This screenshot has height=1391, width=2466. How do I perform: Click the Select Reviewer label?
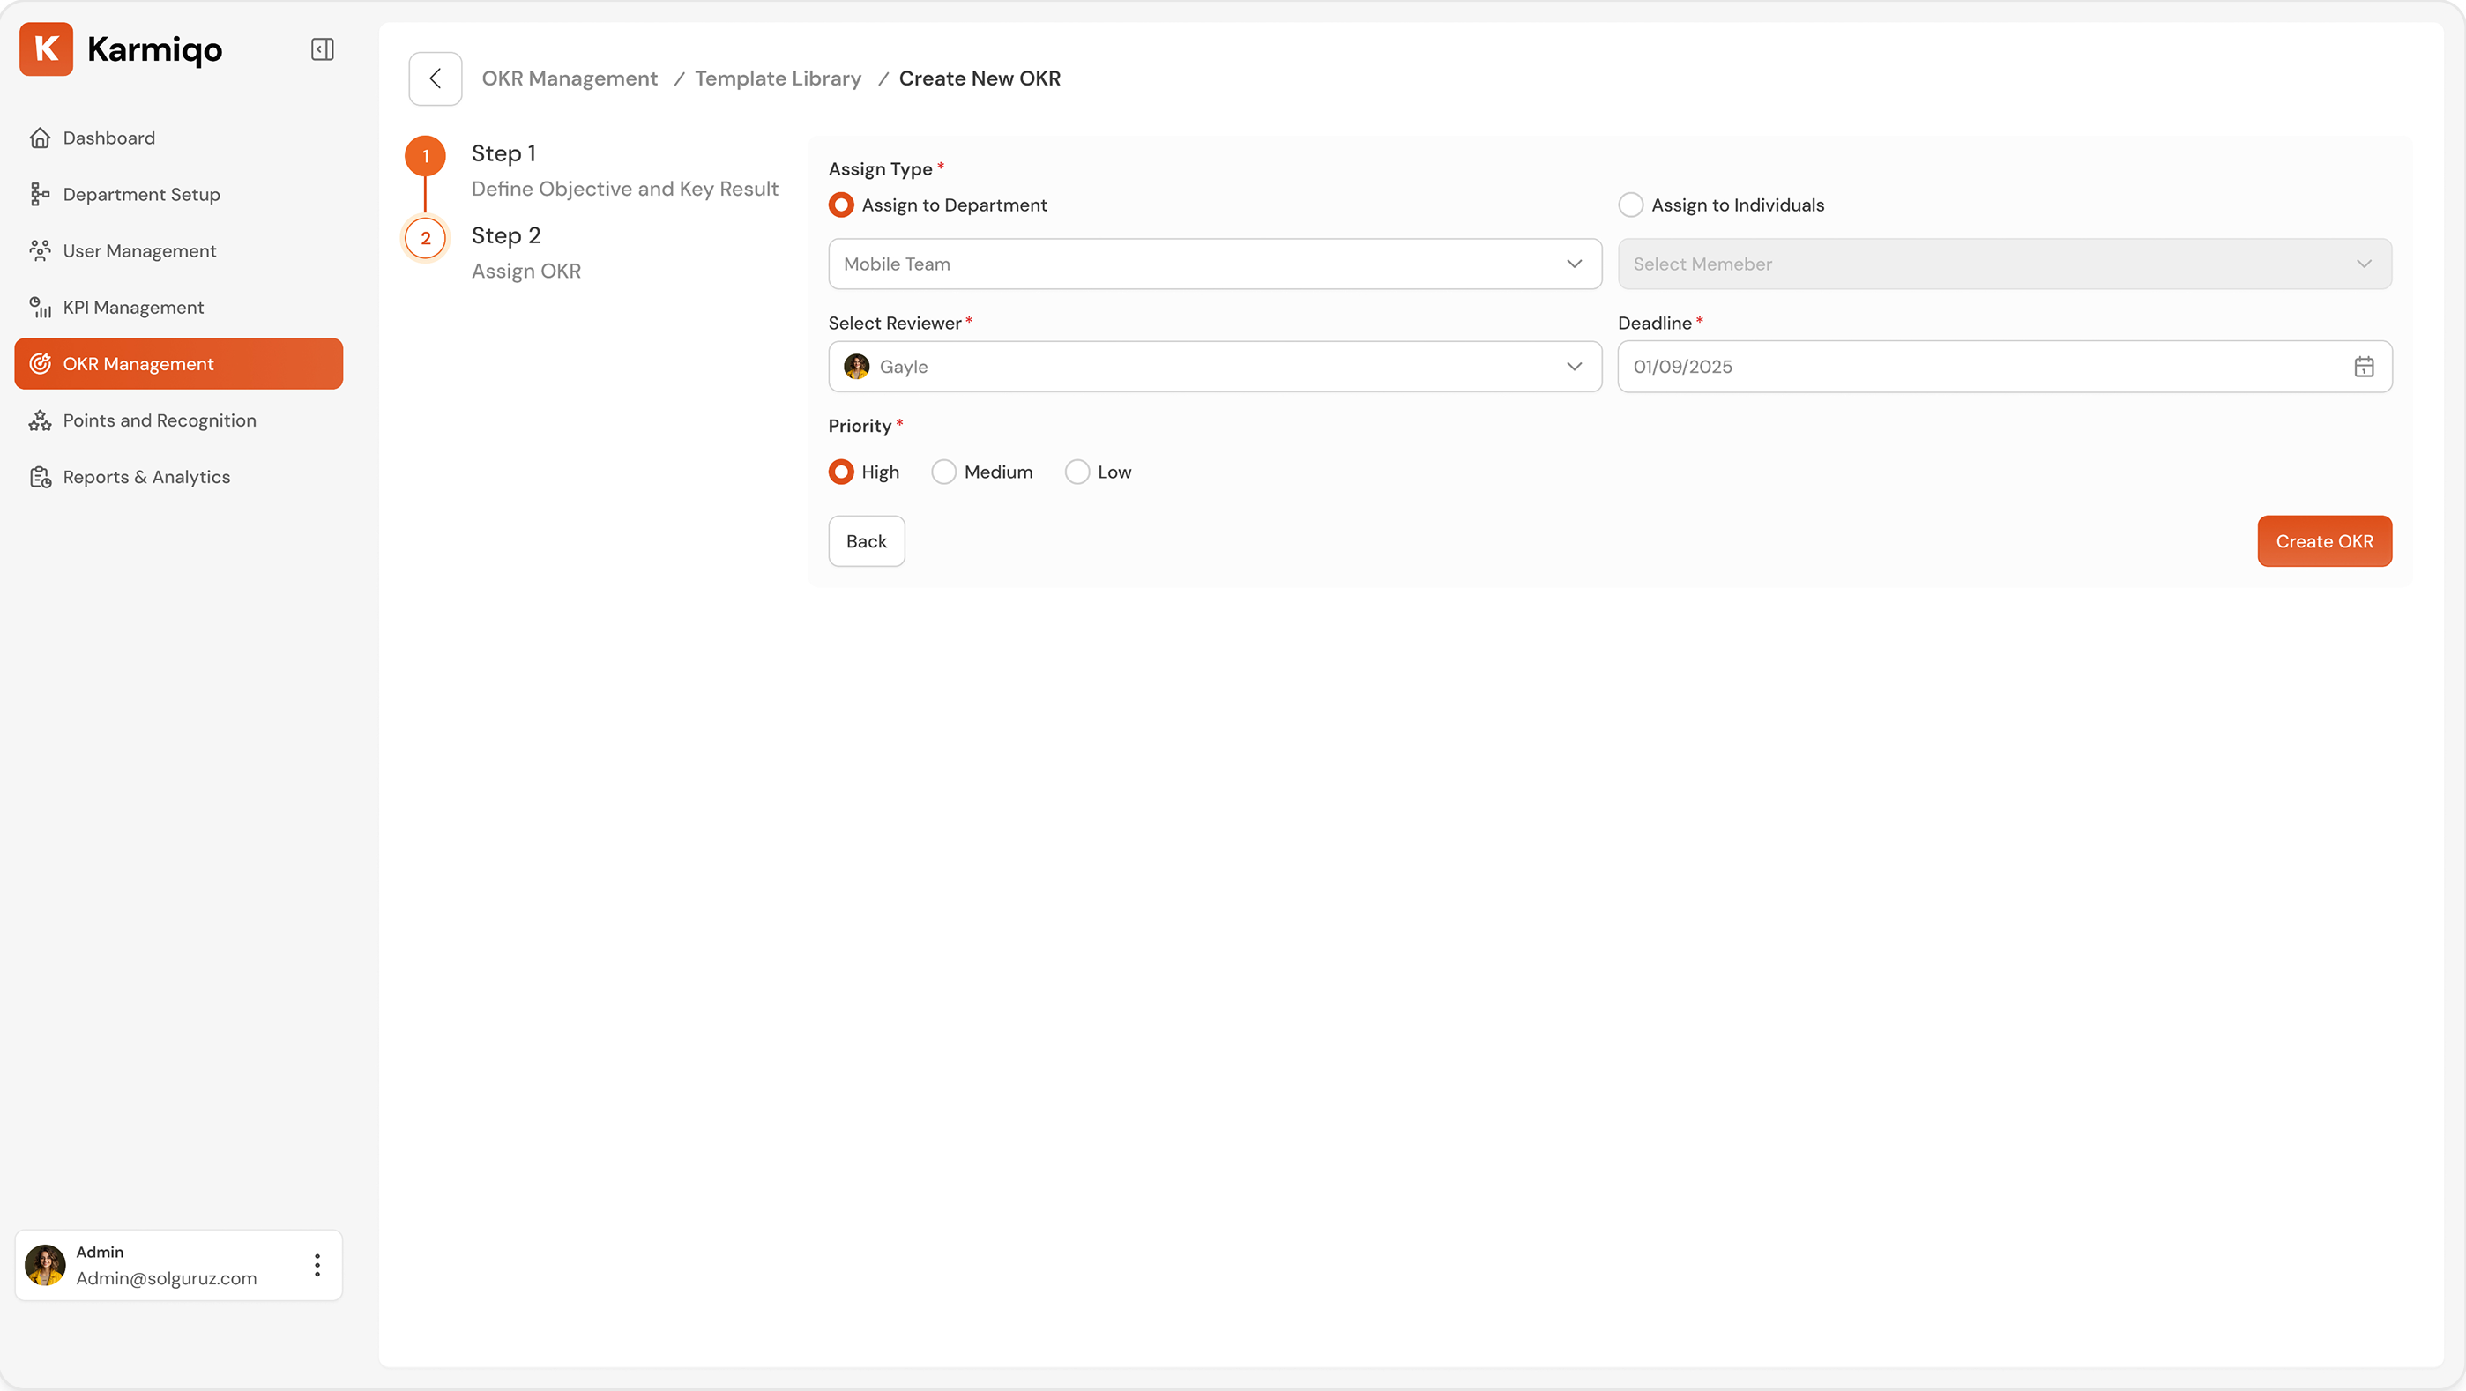(894, 324)
